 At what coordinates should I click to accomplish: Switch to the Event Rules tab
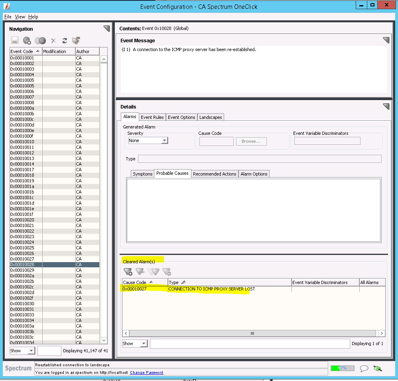(152, 117)
